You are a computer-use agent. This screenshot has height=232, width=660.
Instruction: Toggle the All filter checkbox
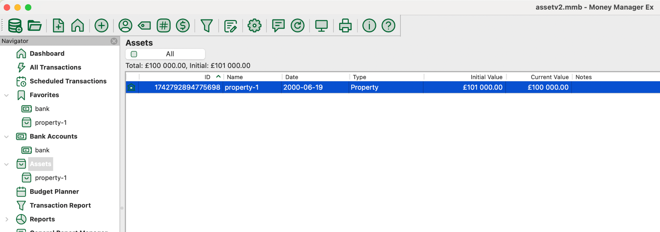tap(134, 54)
